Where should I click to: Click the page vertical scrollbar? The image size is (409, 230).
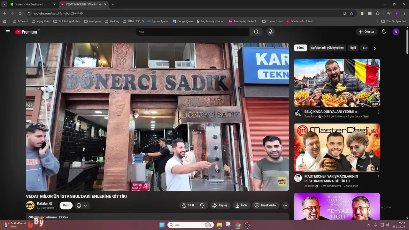(x=407, y=42)
